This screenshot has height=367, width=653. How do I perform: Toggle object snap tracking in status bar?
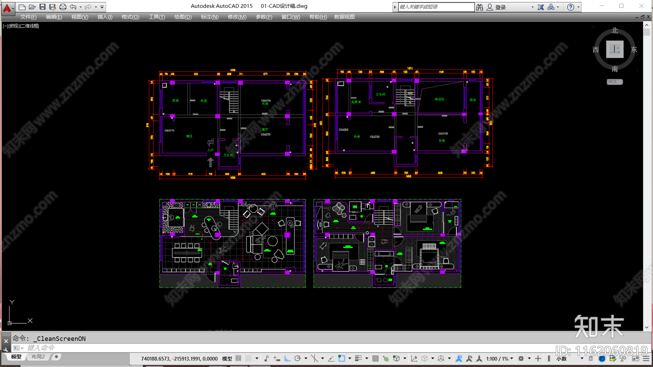point(331,358)
